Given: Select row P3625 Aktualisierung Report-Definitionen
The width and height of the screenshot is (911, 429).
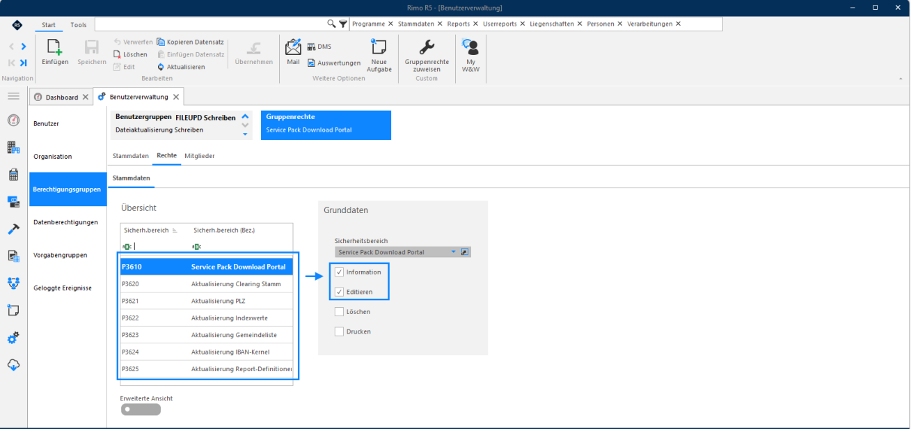Looking at the screenshot, I should click(207, 368).
